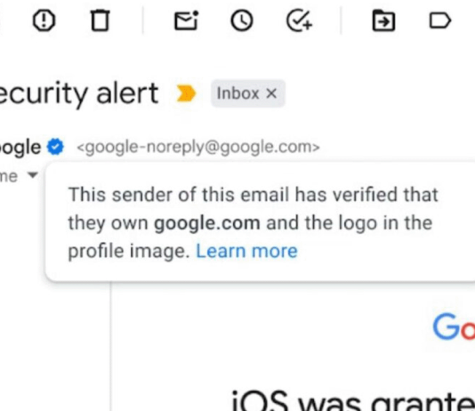The height and width of the screenshot is (411, 475).
Task: Click bold google.com in the tooltip
Action: [x=207, y=223]
